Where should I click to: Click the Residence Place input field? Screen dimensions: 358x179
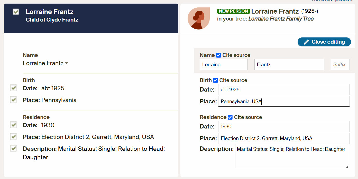pyautogui.click(x=284, y=138)
